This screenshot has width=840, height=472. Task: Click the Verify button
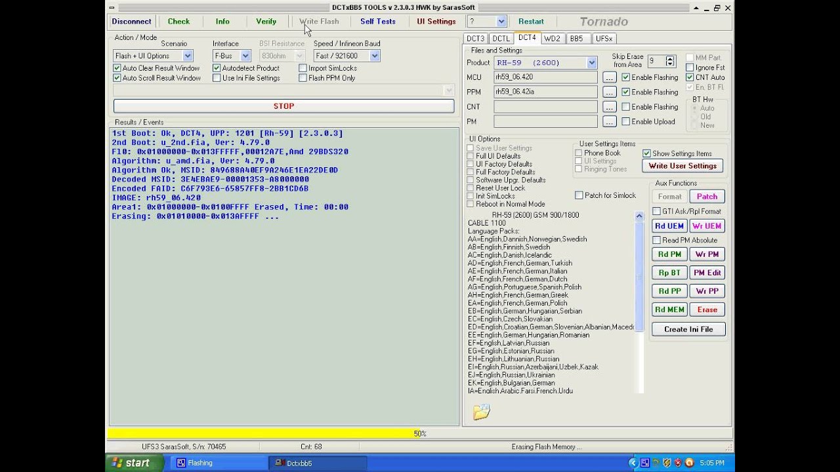(266, 22)
